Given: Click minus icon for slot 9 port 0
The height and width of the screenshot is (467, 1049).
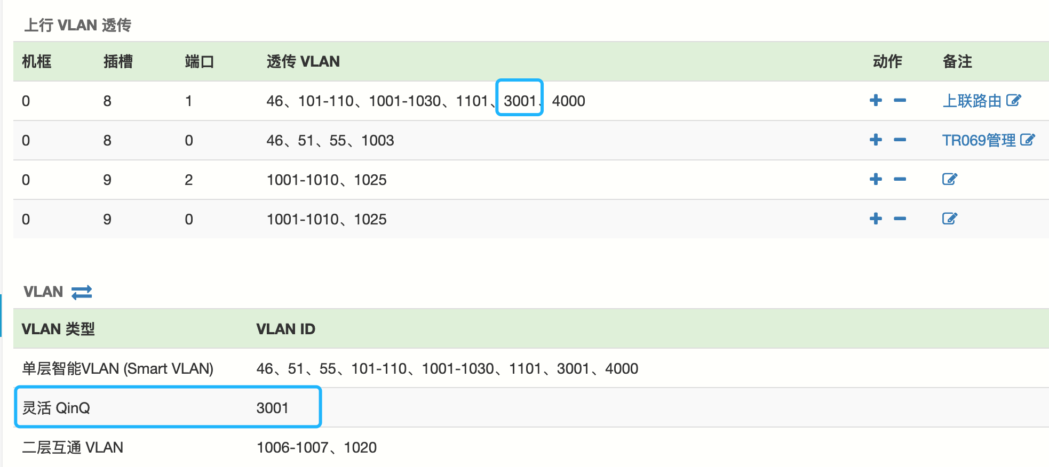Looking at the screenshot, I should 900,219.
